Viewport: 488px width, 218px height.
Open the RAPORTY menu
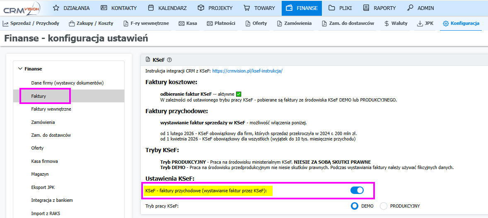(x=379, y=8)
